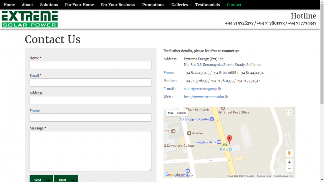The height and width of the screenshot is (182, 324).
Task: Click the Hill Street Post Office mail icon
Action: pyautogui.click(x=223, y=108)
